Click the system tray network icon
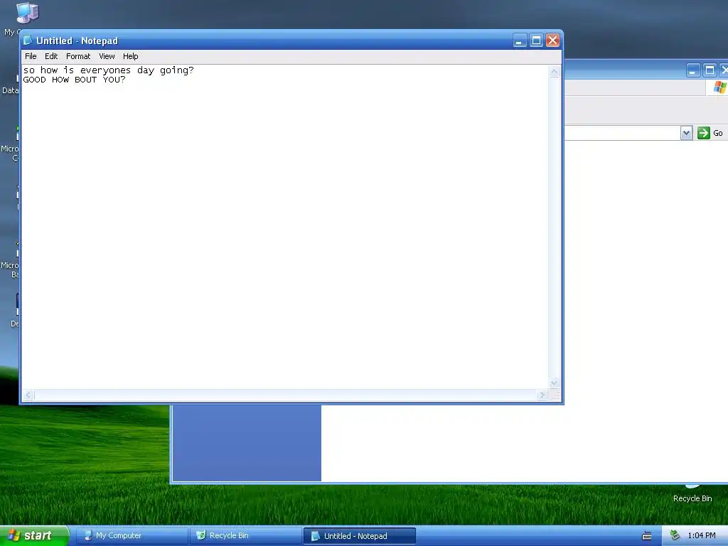Image resolution: width=728 pixels, height=546 pixels. click(675, 536)
